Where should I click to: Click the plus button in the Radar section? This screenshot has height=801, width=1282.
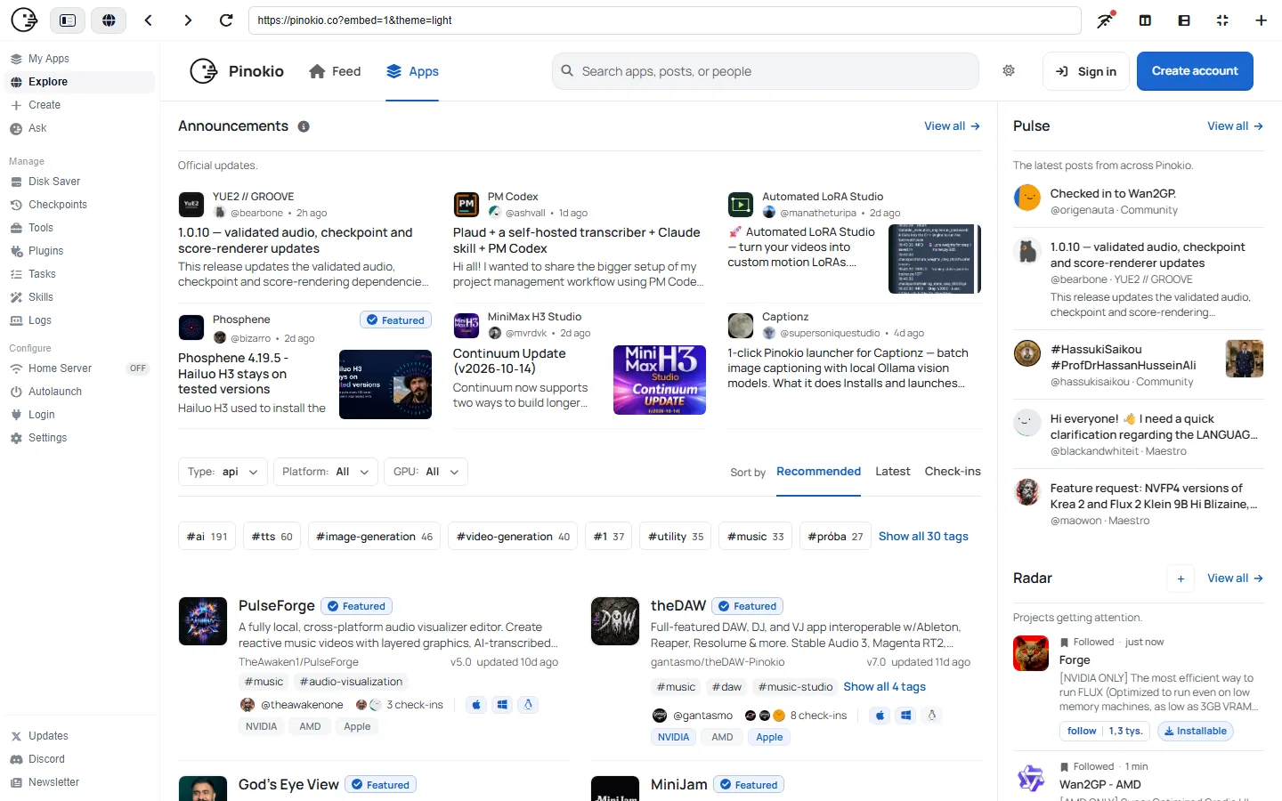click(1181, 578)
